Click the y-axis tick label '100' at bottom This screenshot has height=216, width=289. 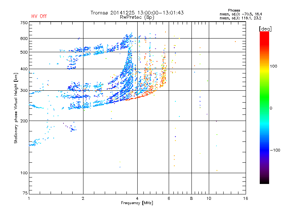pos(24,173)
